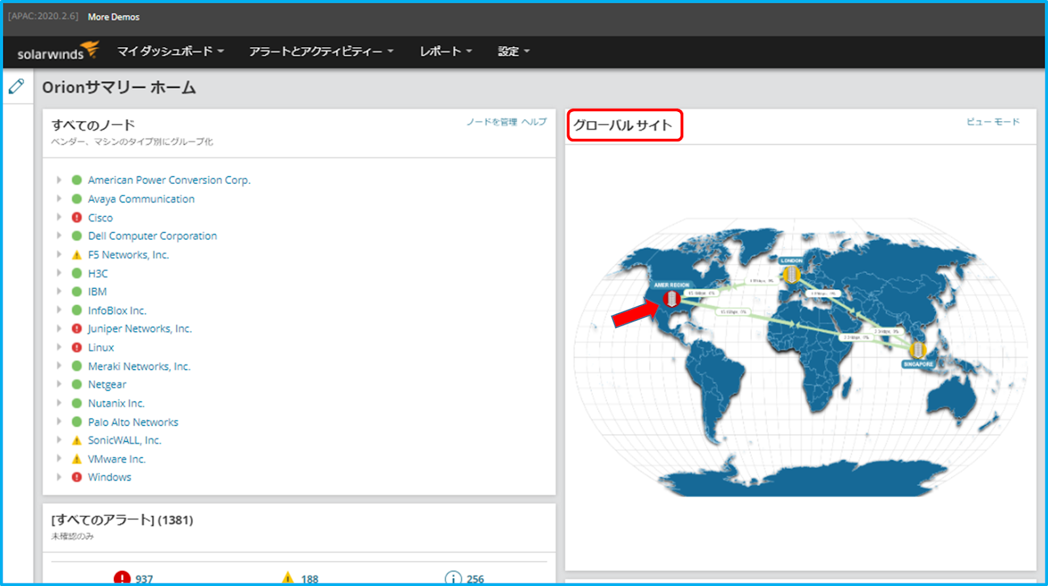Screen dimensions: 1048x586
Task: Click Palo Alto Networks text
Action: (x=133, y=422)
